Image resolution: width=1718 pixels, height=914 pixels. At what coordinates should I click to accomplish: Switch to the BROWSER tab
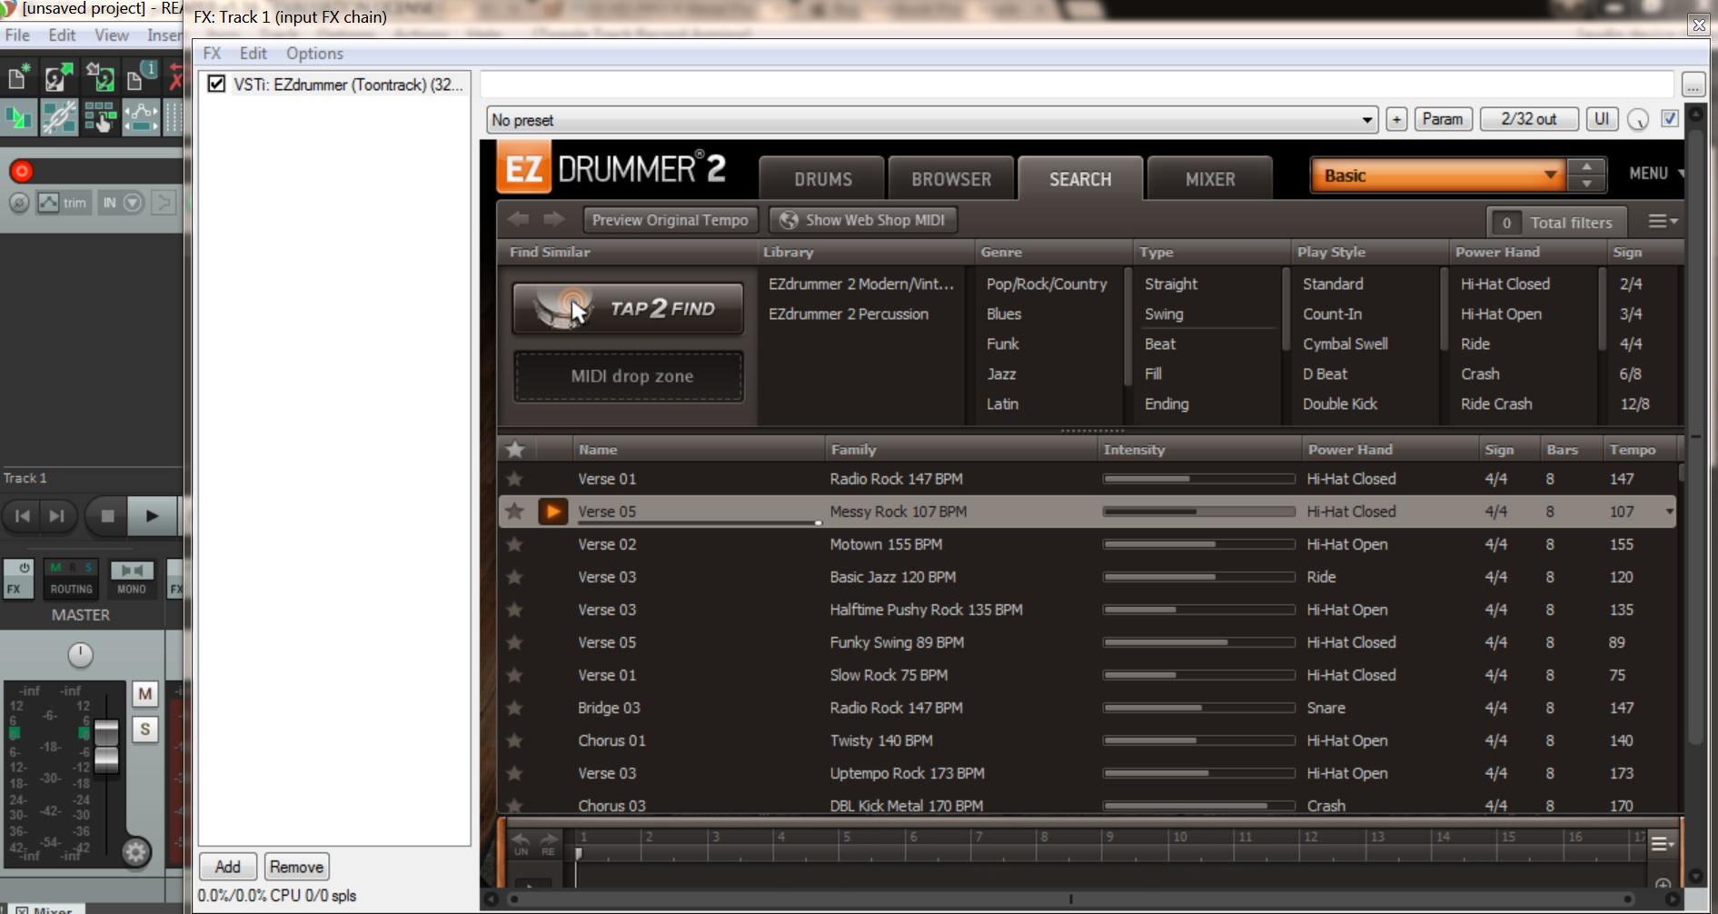pyautogui.click(x=952, y=179)
